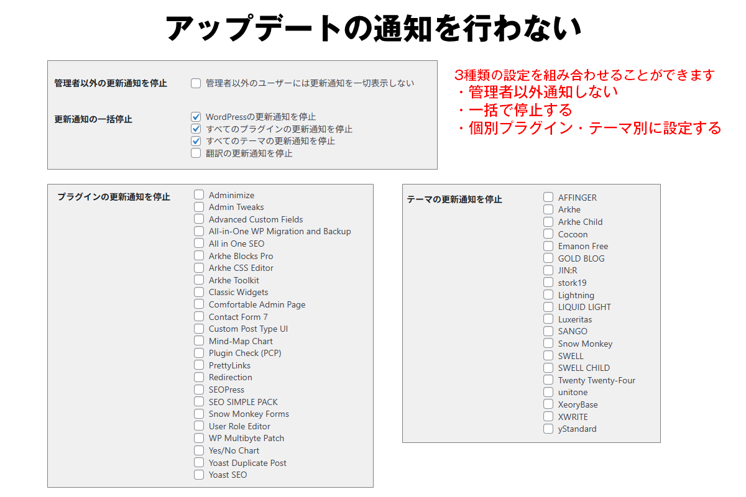The width and height of the screenshot is (746, 497).
Task: Select the All in One SEO checkbox
Action: 199,244
